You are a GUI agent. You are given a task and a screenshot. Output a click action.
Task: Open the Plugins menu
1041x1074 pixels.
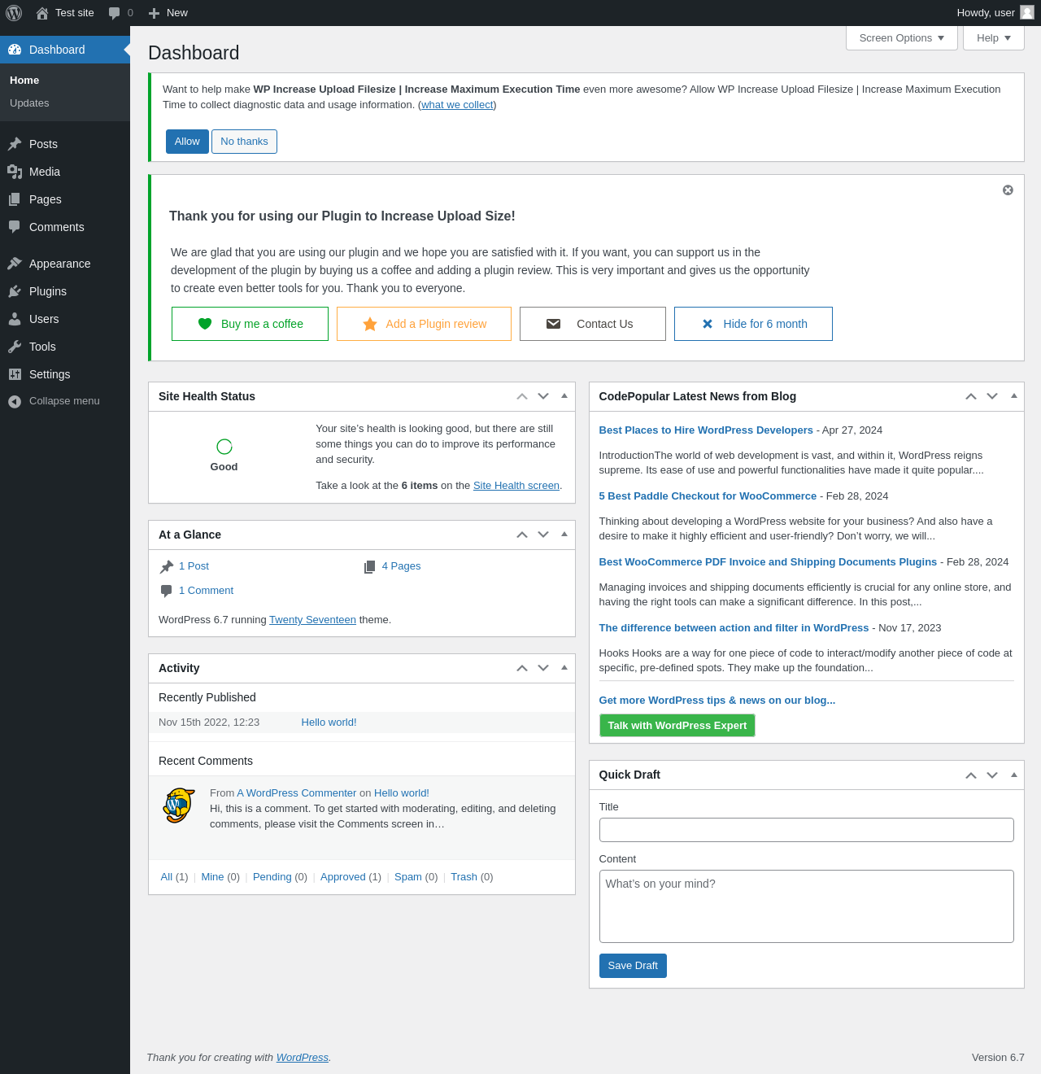tap(65, 291)
